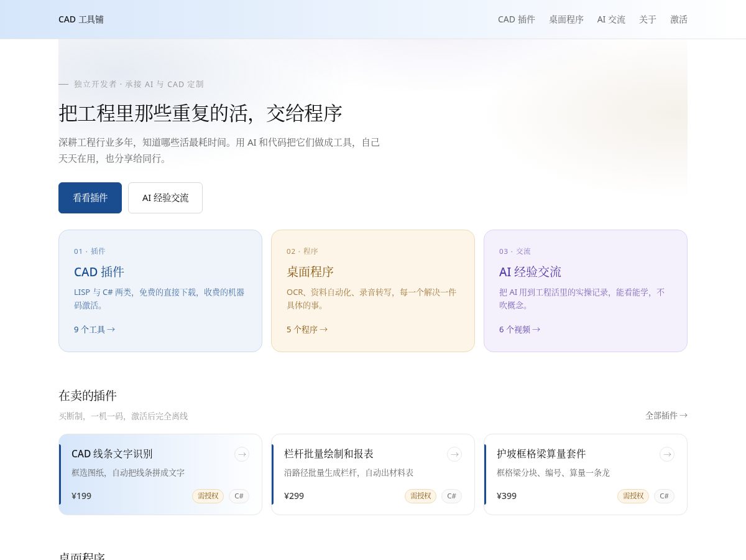Select CAD 线条文字识别 product title
This screenshot has height=560, width=746.
[x=112, y=454]
